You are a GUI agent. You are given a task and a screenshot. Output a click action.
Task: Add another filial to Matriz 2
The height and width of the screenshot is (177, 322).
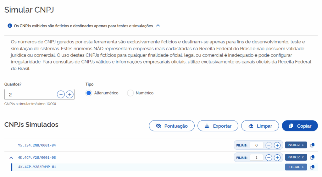click(x=277, y=158)
